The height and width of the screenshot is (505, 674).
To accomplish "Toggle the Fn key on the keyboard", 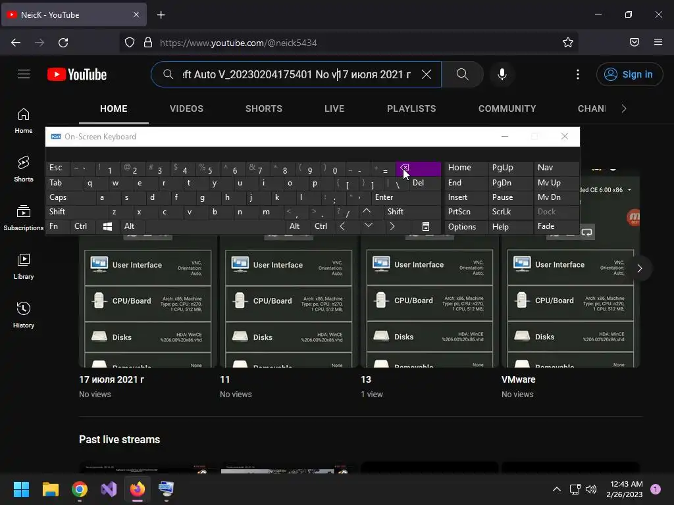I will [x=58, y=226].
